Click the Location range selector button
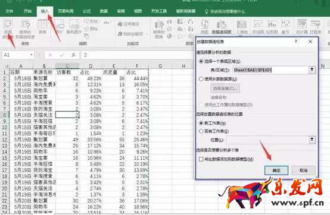330x215 pixels. point(312,140)
